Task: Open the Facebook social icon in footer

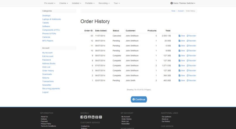Action: coord(82,117)
